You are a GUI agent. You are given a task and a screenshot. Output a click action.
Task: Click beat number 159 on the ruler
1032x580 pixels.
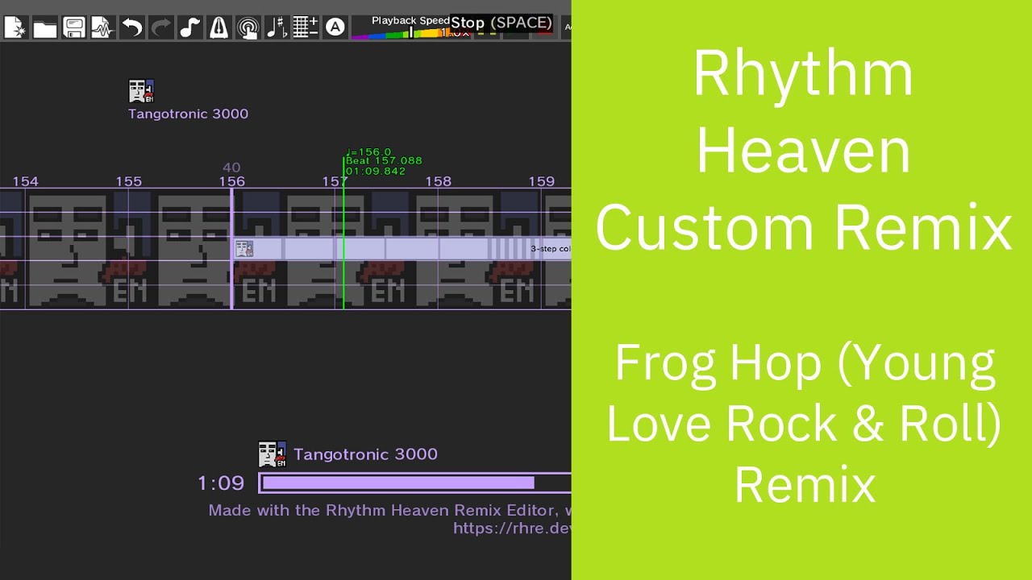pyautogui.click(x=541, y=181)
